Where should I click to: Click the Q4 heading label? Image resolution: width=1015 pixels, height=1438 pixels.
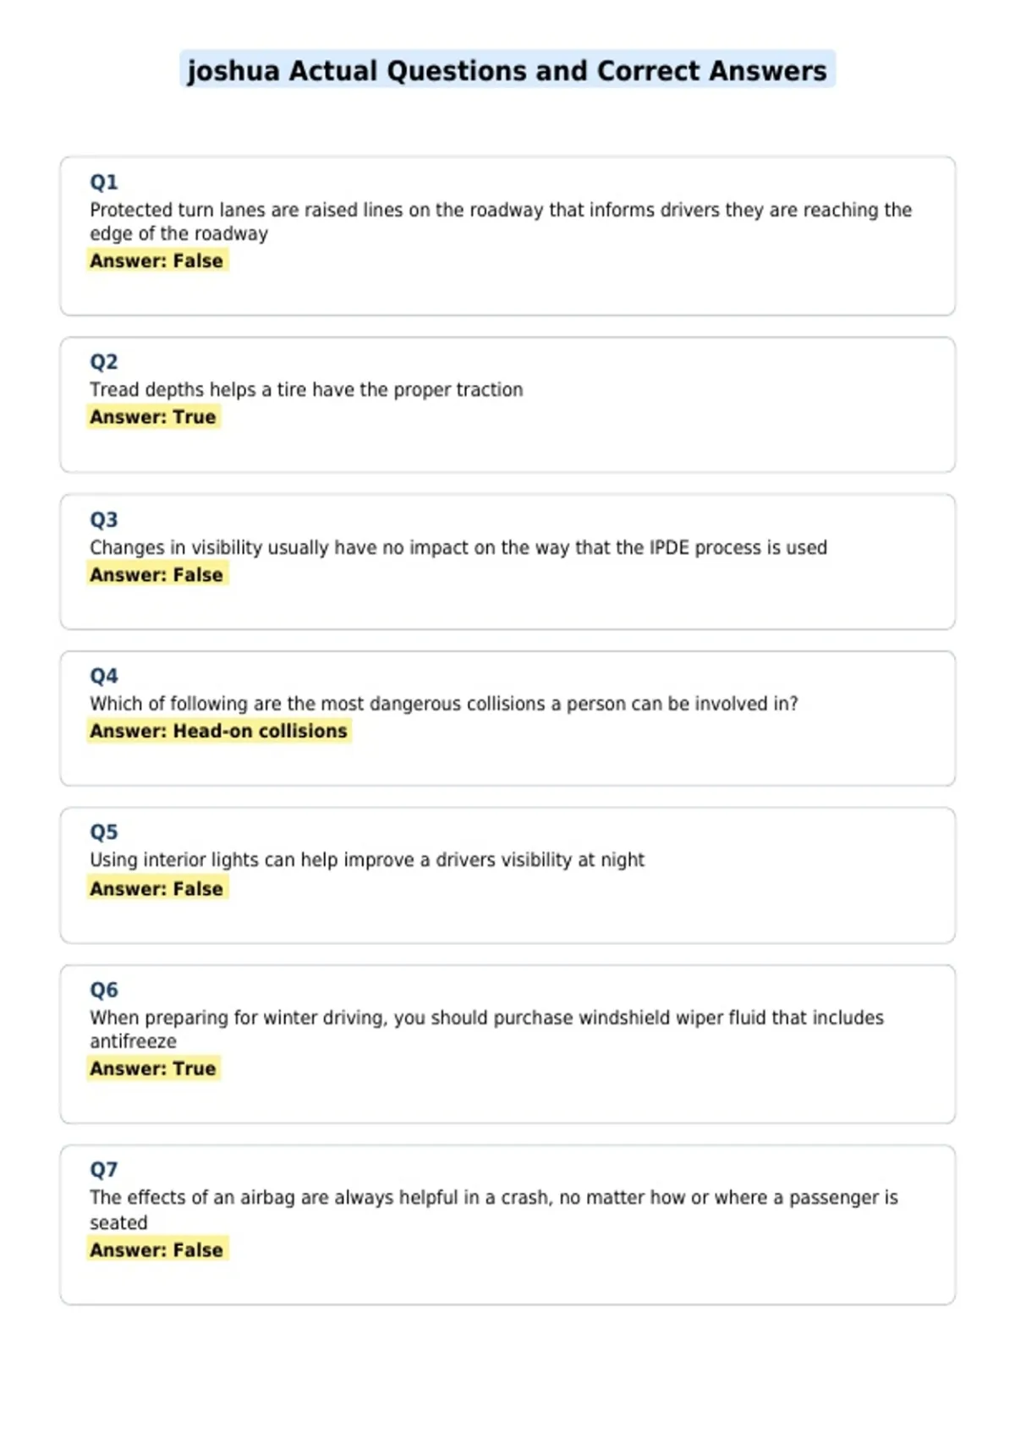tap(104, 676)
